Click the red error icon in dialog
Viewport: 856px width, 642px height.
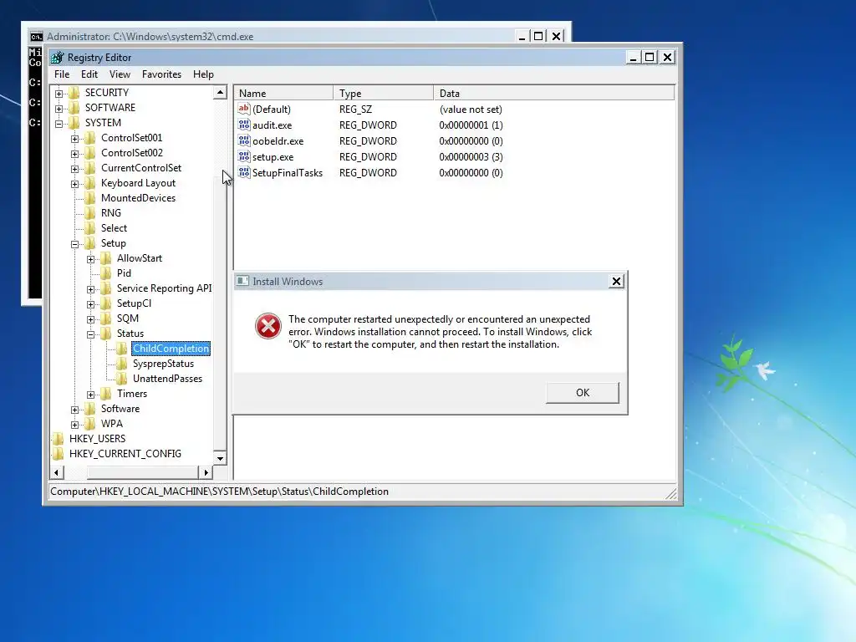point(268,326)
